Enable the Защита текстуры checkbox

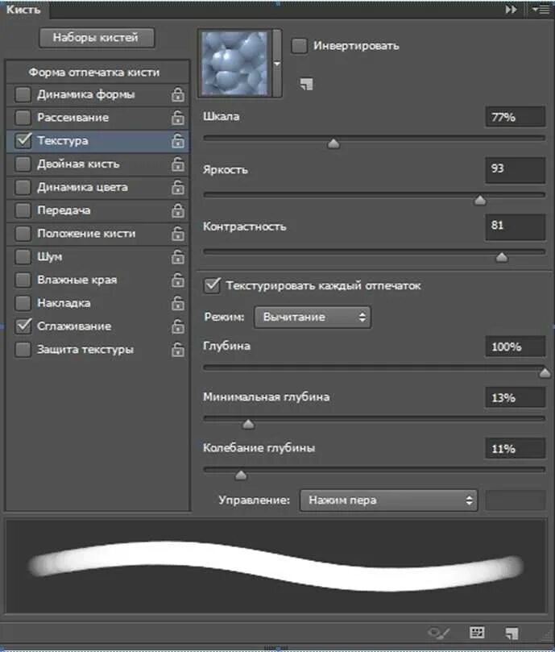pyautogui.click(x=23, y=350)
